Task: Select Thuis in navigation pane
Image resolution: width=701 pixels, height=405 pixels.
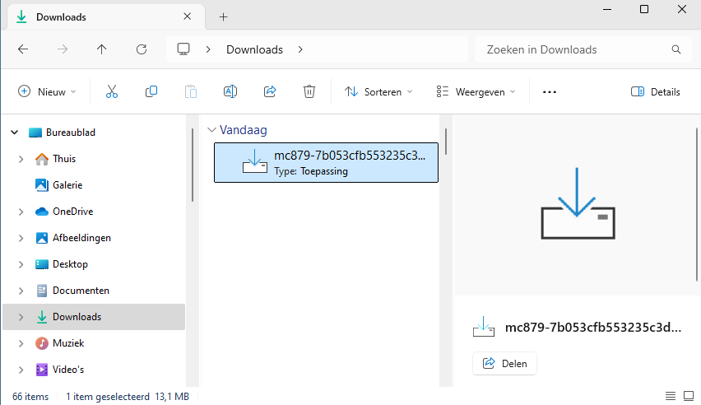Action: click(64, 159)
